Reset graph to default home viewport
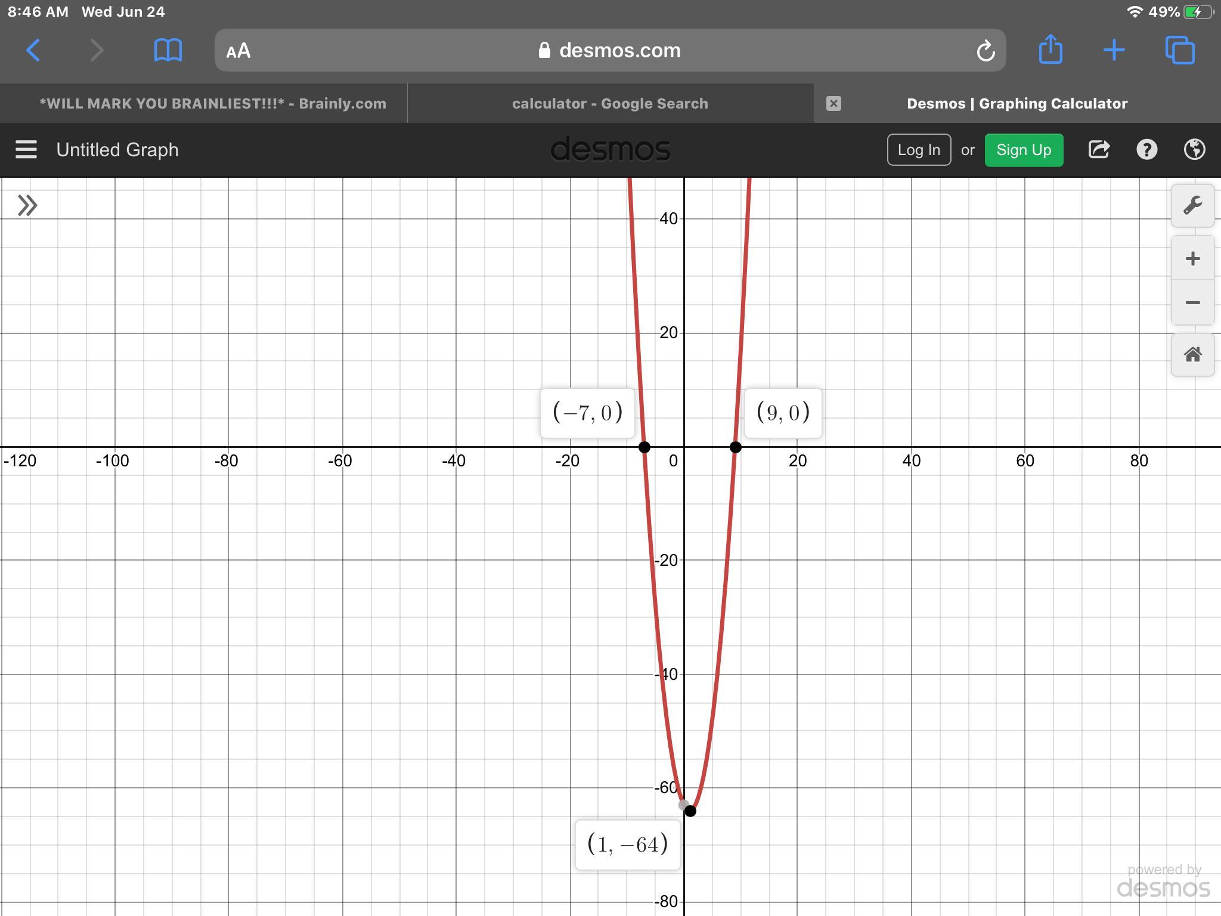The image size is (1221, 916). click(1192, 355)
